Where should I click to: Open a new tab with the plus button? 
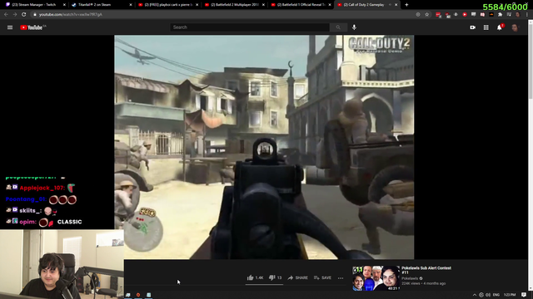coord(406,5)
